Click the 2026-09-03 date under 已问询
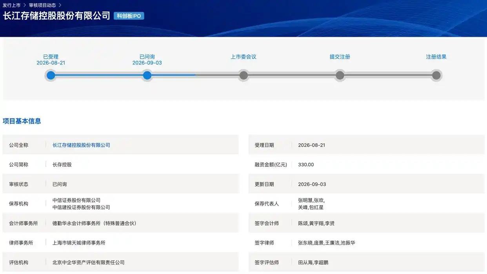 (x=147, y=63)
